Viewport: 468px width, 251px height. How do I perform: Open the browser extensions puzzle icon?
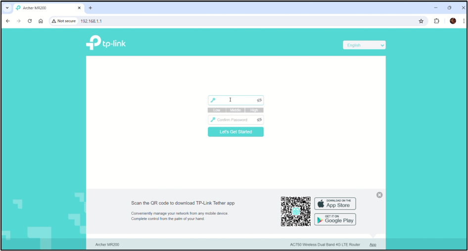[436, 21]
